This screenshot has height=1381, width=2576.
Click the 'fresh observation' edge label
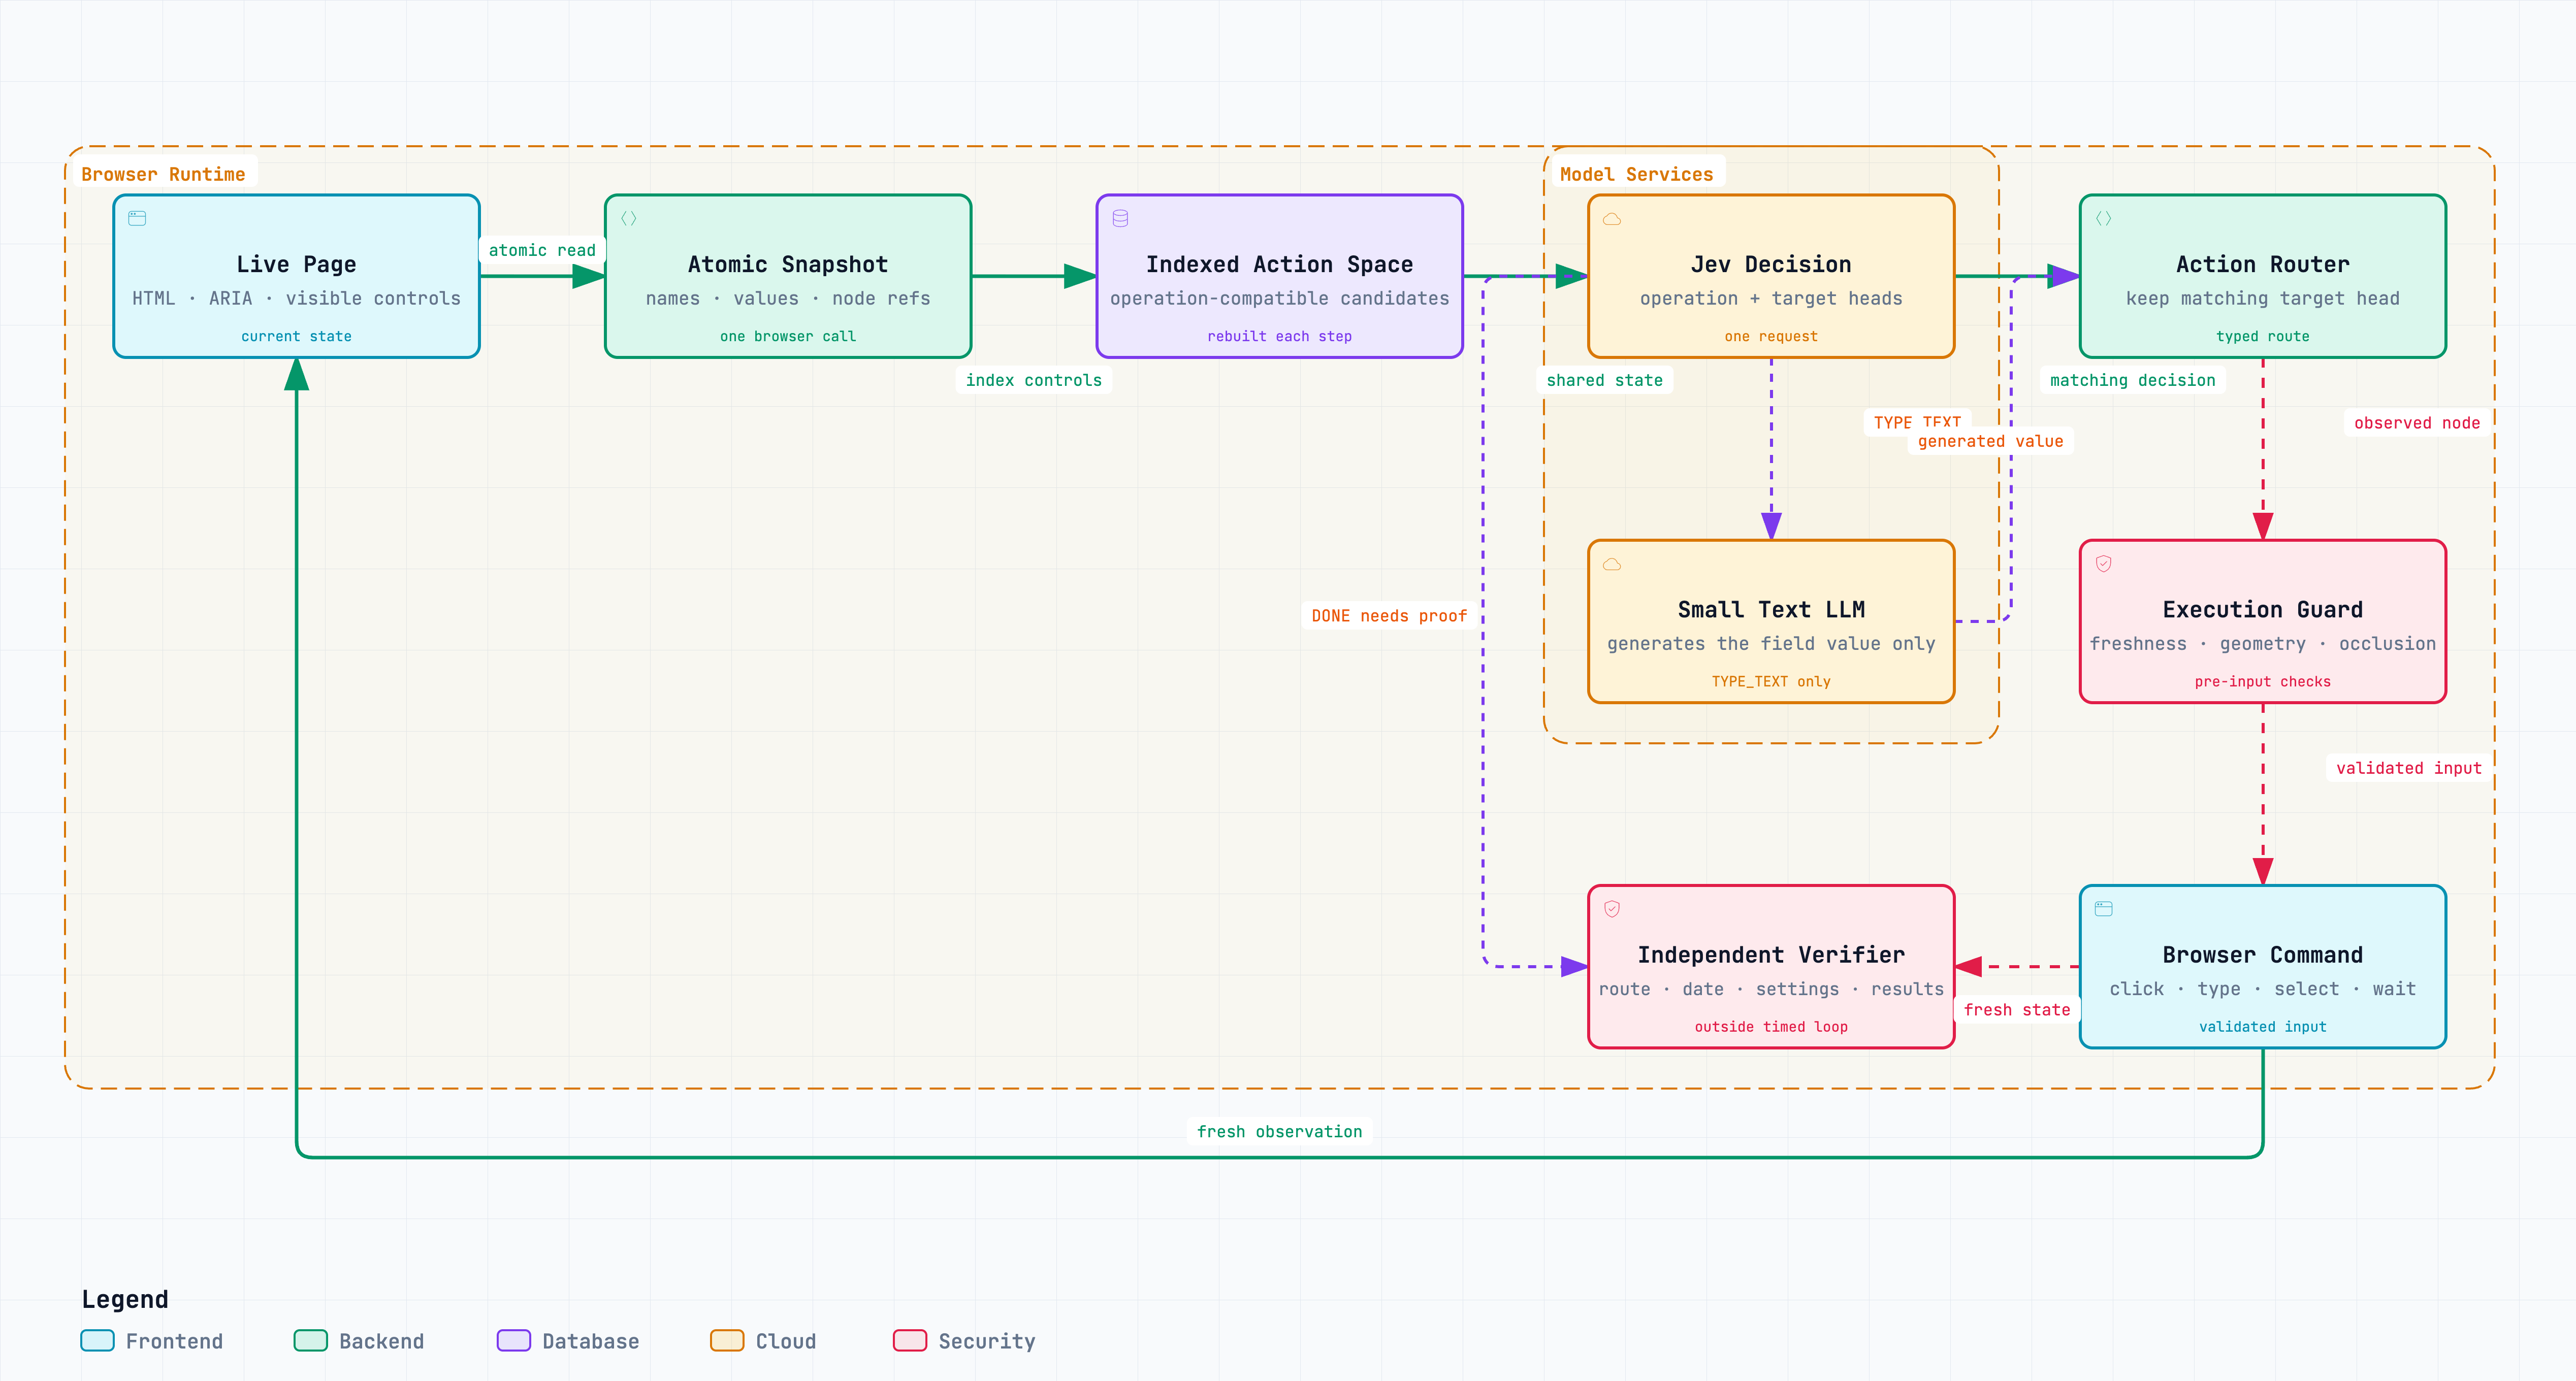1279,1131
